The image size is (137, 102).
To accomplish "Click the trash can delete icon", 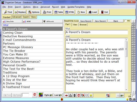I will (x=75, y=95).
